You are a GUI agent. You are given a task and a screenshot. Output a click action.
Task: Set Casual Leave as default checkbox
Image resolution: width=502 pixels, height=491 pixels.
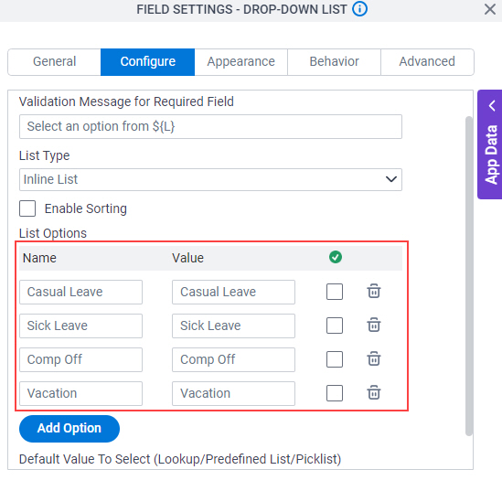point(335,292)
